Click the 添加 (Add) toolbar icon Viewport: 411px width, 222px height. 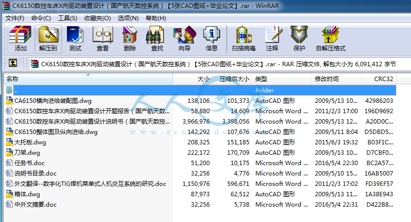point(20,39)
